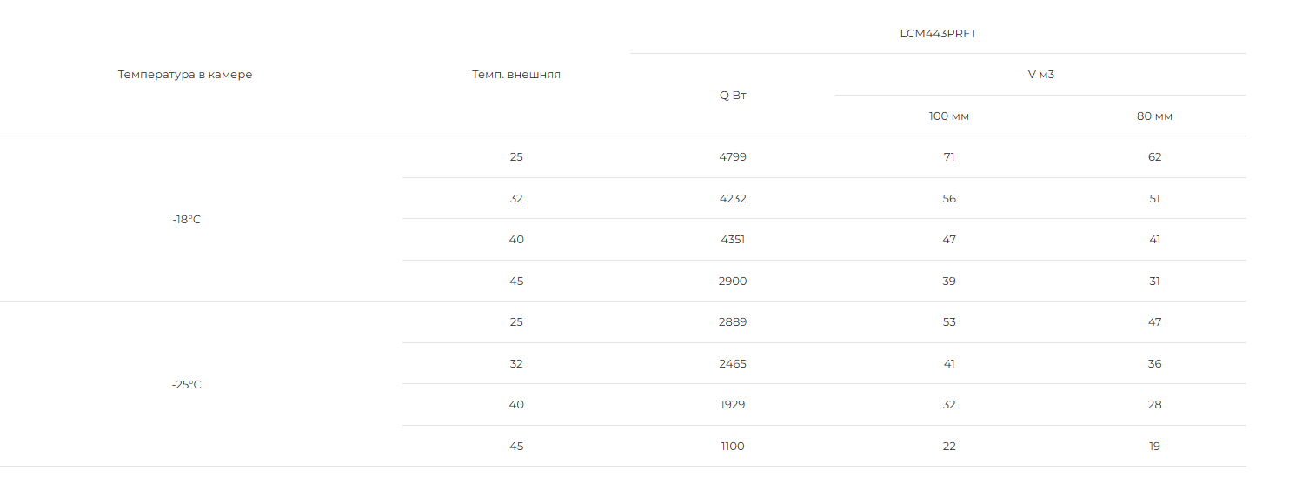This screenshot has height=497, width=1302.
Task: Click the 80 мм subheader
Action: click(x=1154, y=116)
